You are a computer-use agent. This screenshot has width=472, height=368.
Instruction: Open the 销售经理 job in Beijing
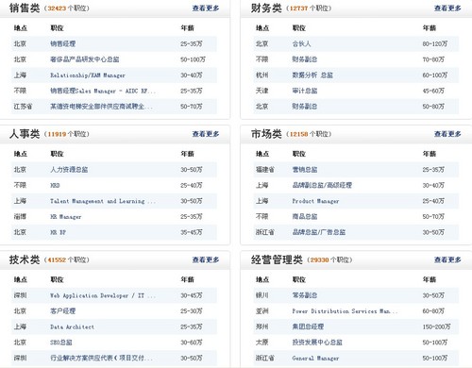point(63,43)
